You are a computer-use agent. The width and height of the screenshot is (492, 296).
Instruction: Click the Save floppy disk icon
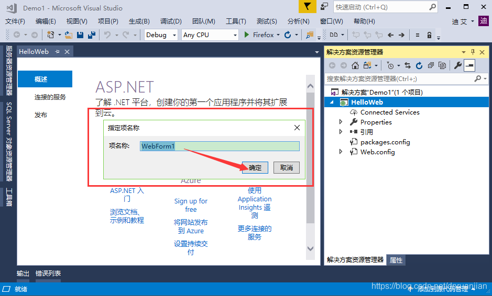pos(80,35)
